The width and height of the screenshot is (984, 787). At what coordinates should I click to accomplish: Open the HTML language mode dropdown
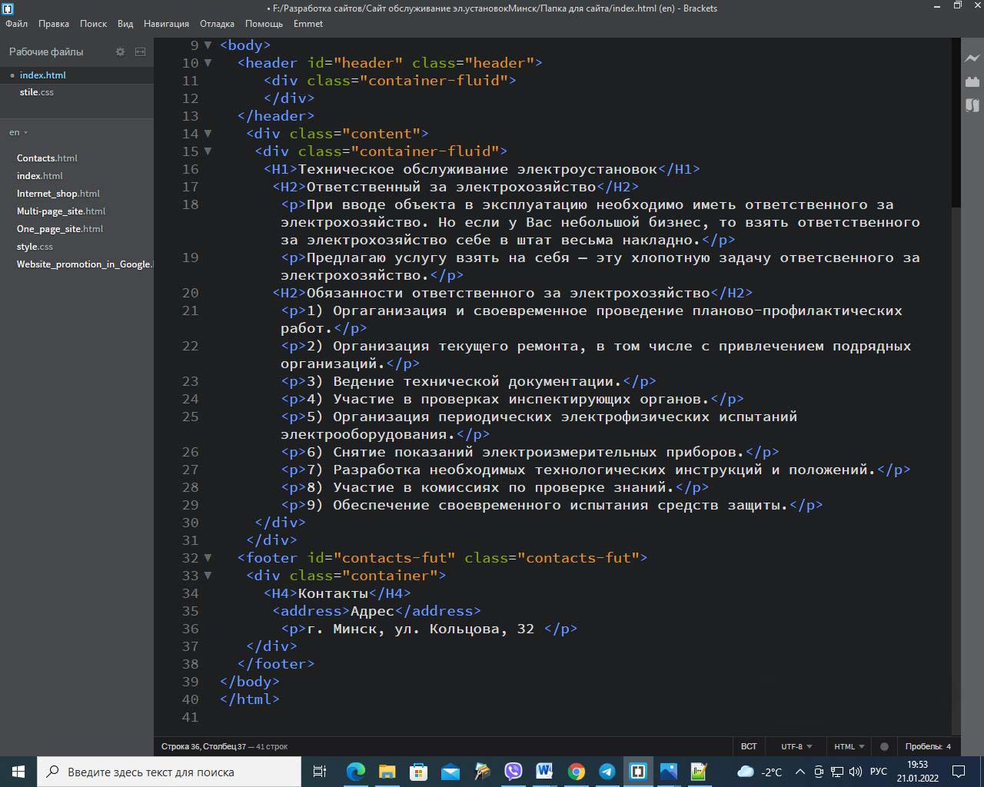pos(849,746)
